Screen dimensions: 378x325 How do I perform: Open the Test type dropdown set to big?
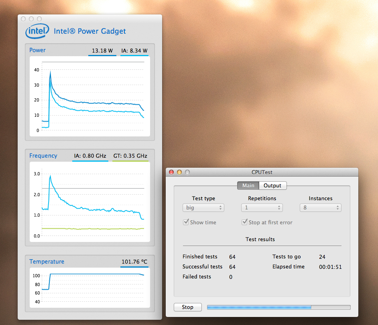tap(203, 207)
